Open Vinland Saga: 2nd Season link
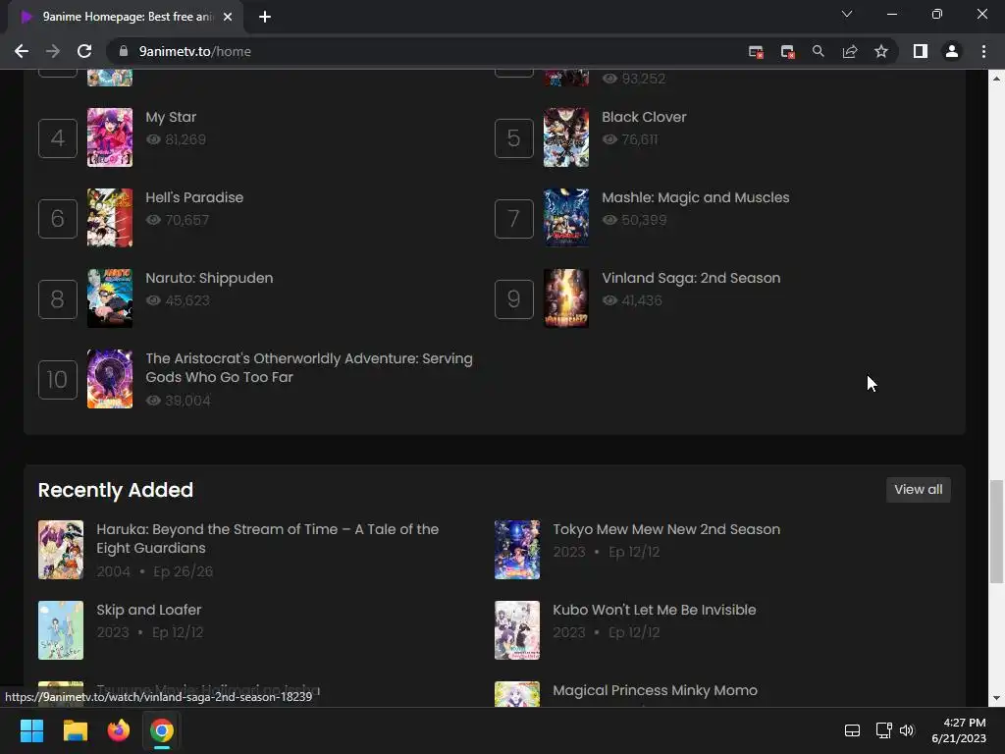Screen dimensions: 1005x754 691,278
